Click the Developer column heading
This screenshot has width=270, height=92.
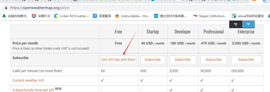[x=183, y=32]
